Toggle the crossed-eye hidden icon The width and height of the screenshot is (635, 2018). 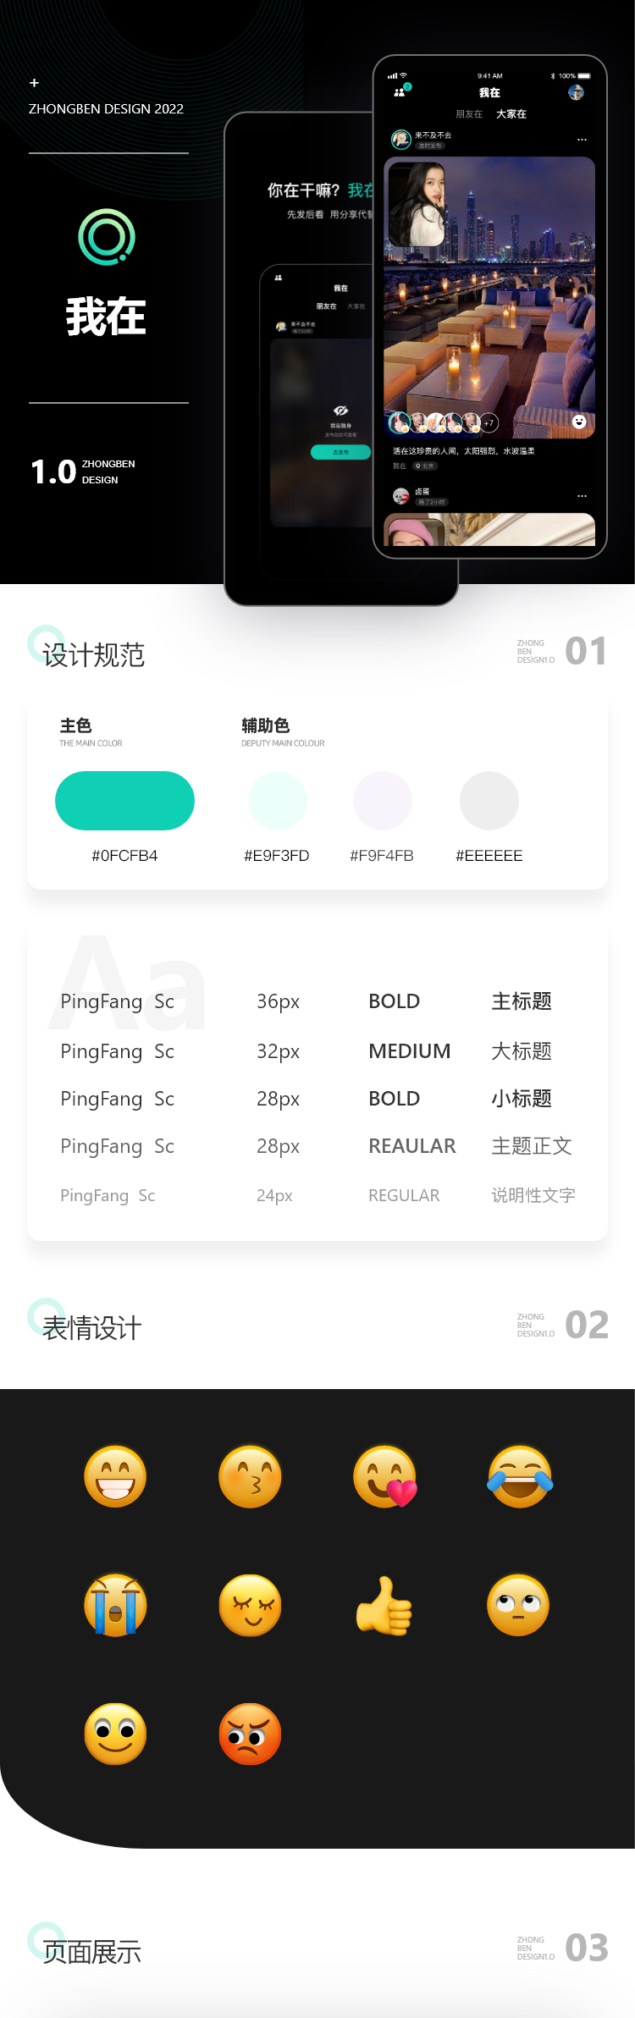[x=340, y=411]
